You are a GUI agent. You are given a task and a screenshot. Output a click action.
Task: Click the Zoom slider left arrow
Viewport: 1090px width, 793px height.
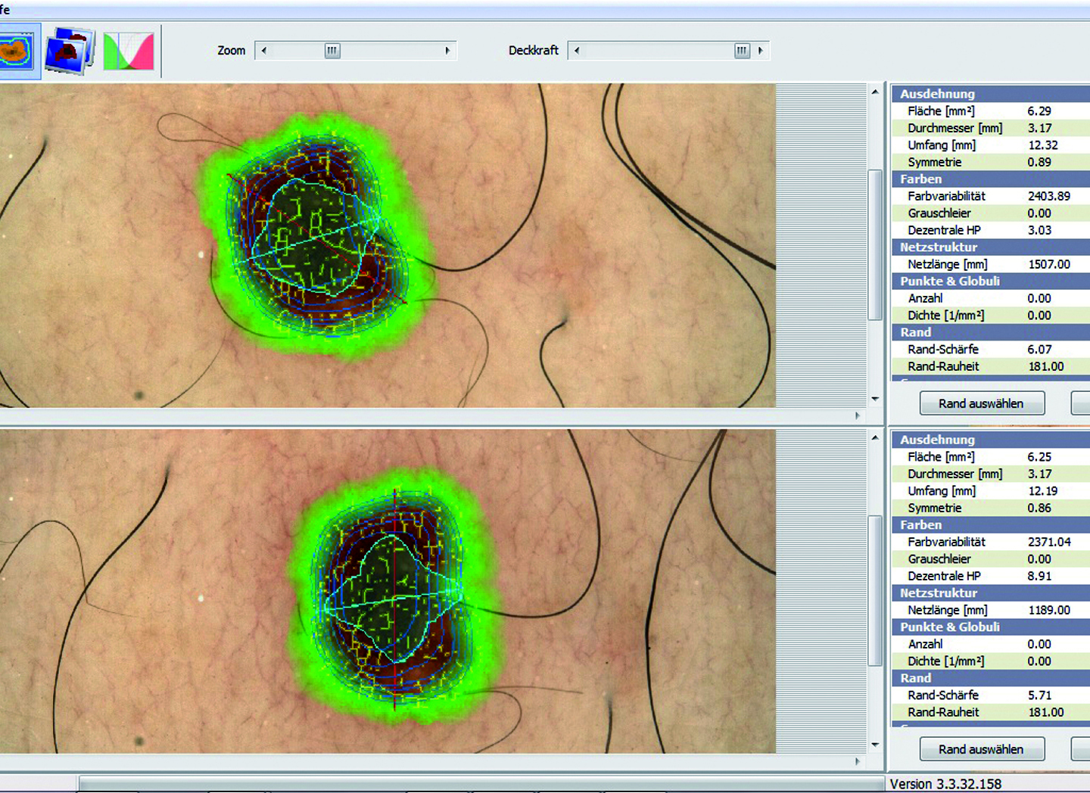pos(263,51)
